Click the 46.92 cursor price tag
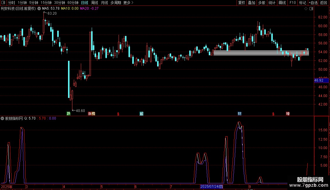The width and height of the screenshot is (330, 190). point(321,80)
